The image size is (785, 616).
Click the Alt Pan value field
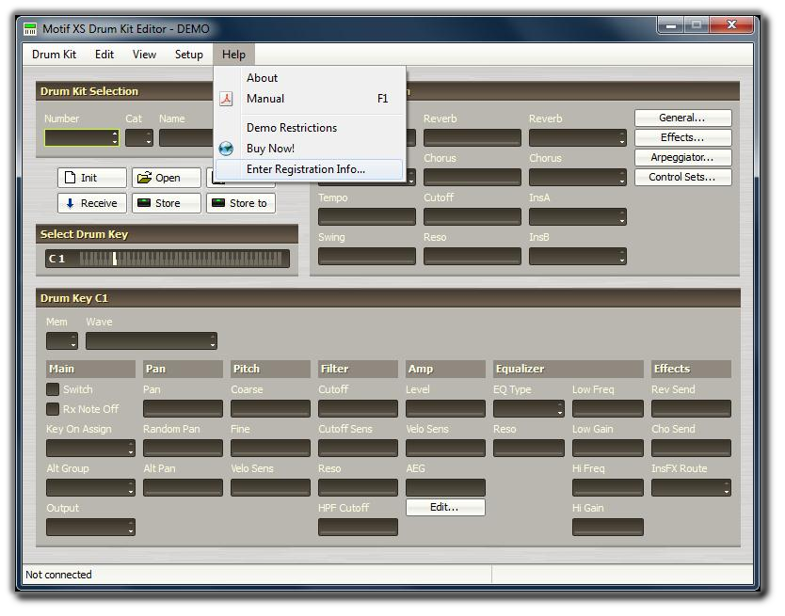coord(183,488)
